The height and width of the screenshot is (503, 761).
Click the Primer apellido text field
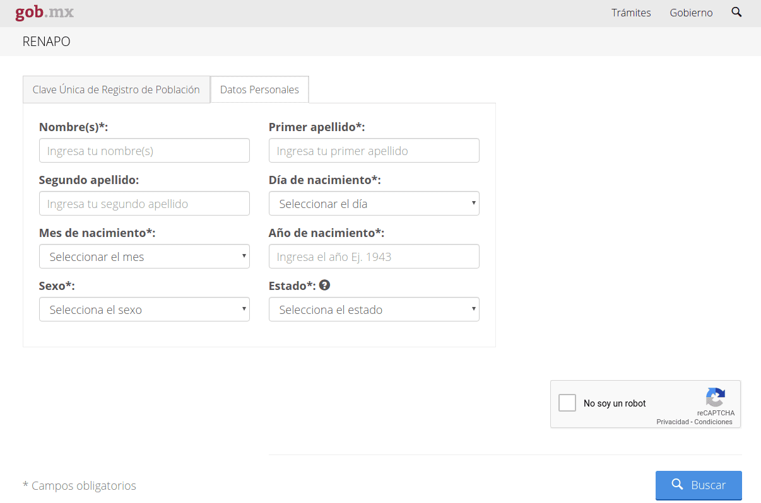[x=374, y=151]
